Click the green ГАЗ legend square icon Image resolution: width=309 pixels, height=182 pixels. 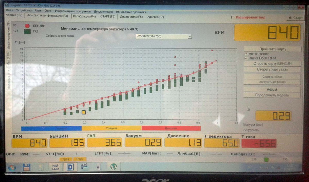coord(27,31)
